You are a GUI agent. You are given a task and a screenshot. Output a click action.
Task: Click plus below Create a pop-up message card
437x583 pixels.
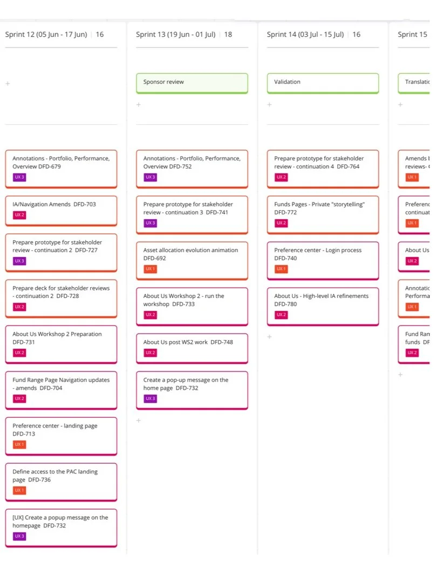139,421
